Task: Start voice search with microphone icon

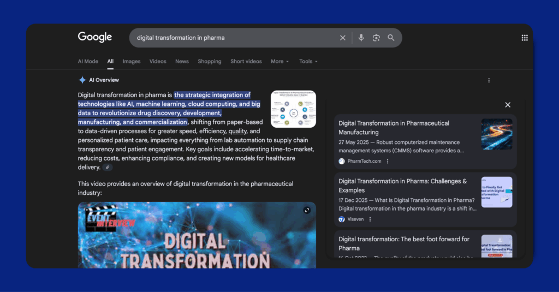Action: (361, 38)
